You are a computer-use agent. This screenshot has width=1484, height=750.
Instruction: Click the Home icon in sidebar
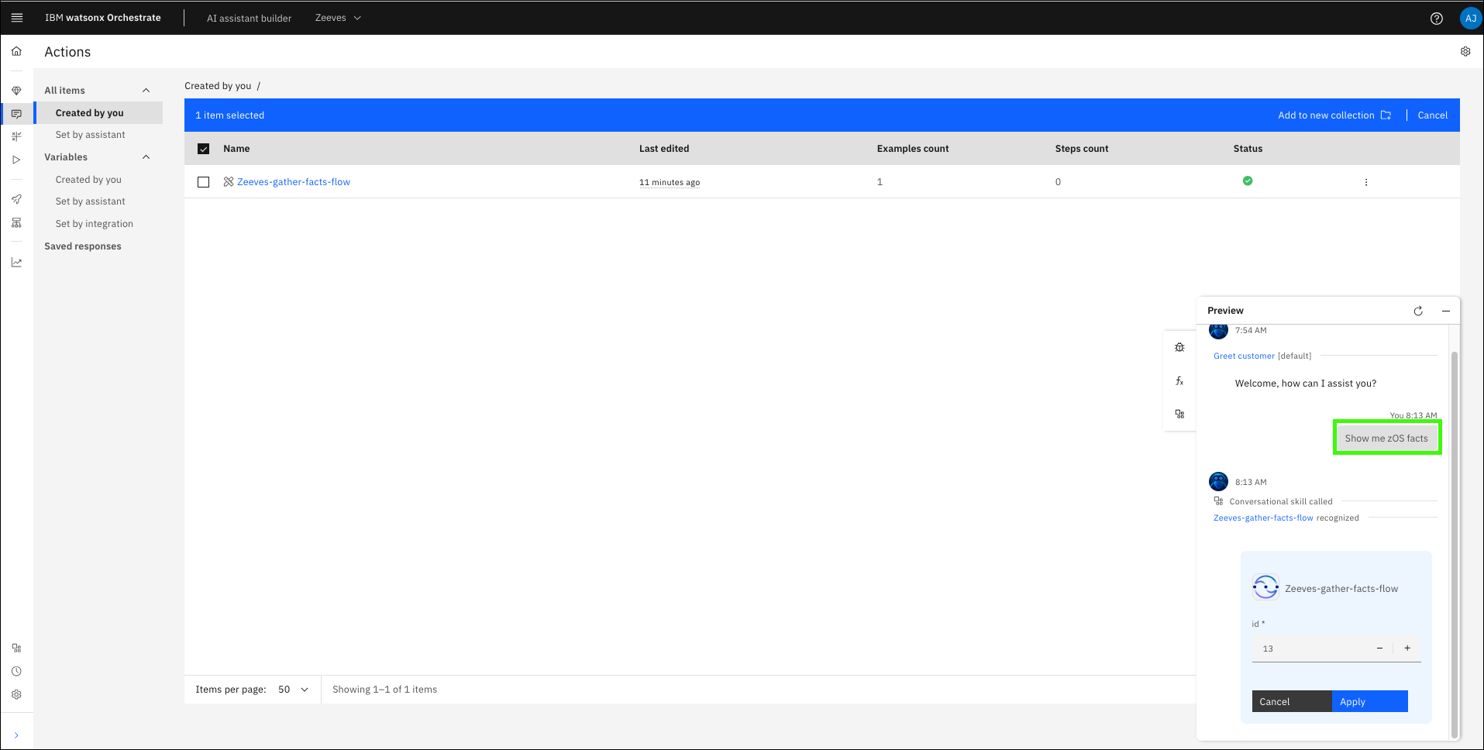coord(16,51)
